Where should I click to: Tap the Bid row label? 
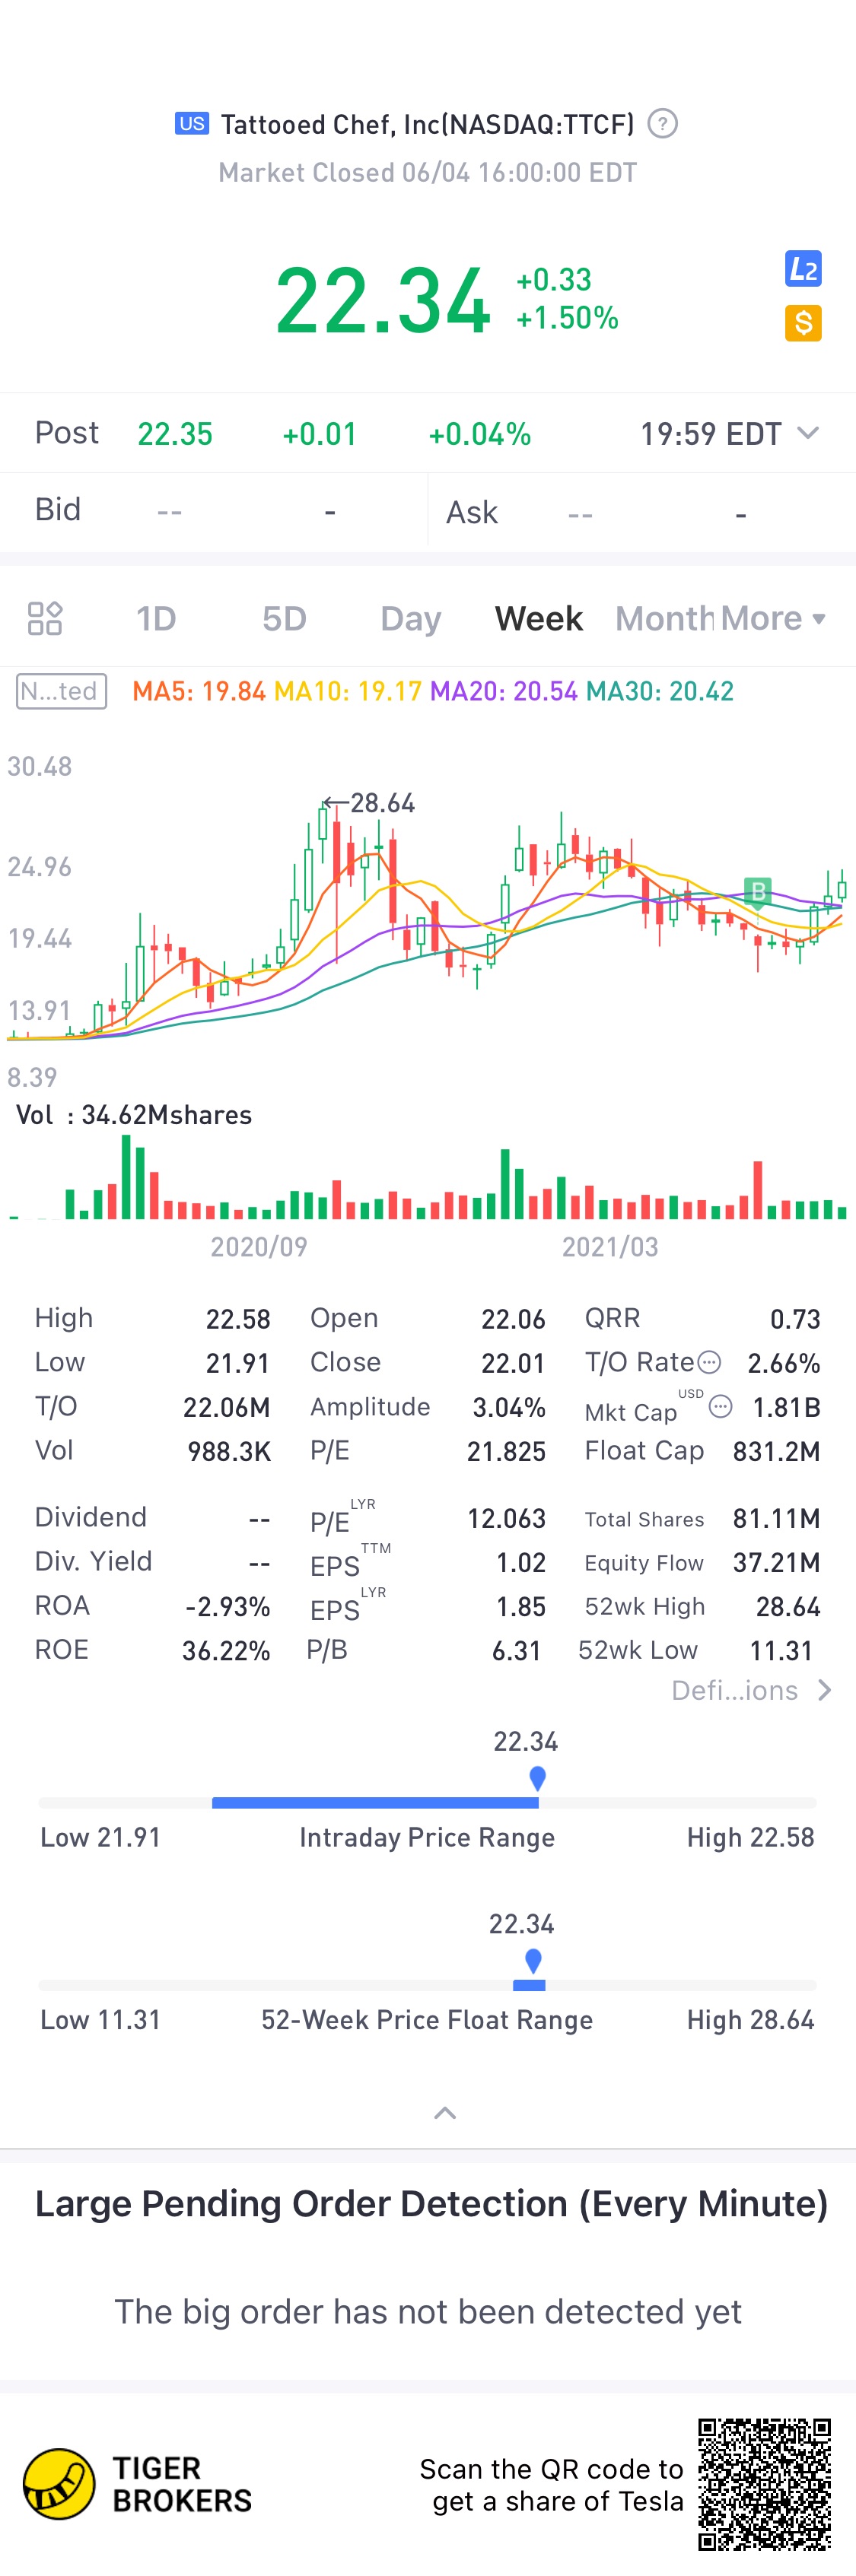click(58, 509)
